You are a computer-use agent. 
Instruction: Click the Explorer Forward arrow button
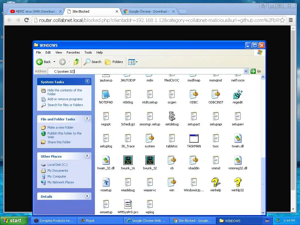coord(62,62)
